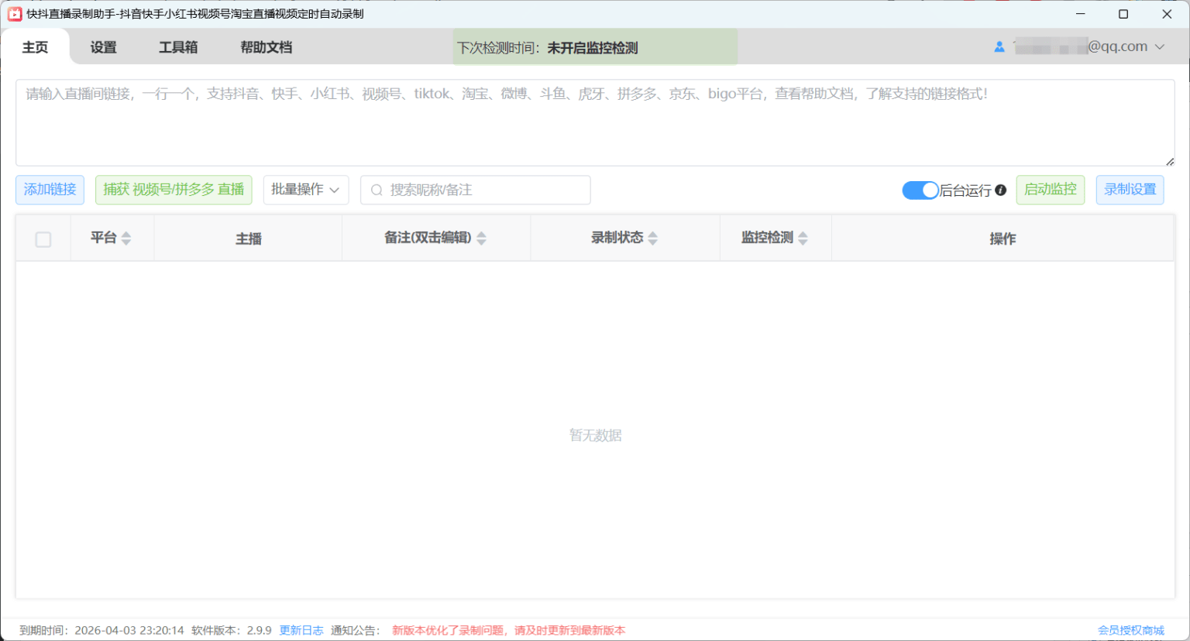Open the account email dropdown menu

(1160, 47)
